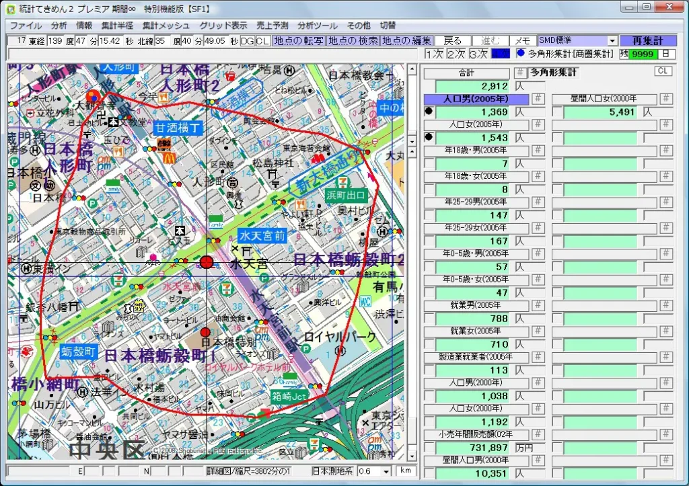Open the 0.6 km radius dropdown

pos(386,472)
